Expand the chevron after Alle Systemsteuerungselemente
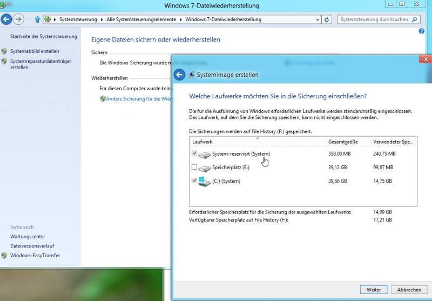The height and width of the screenshot is (301, 432). pyautogui.click(x=181, y=19)
